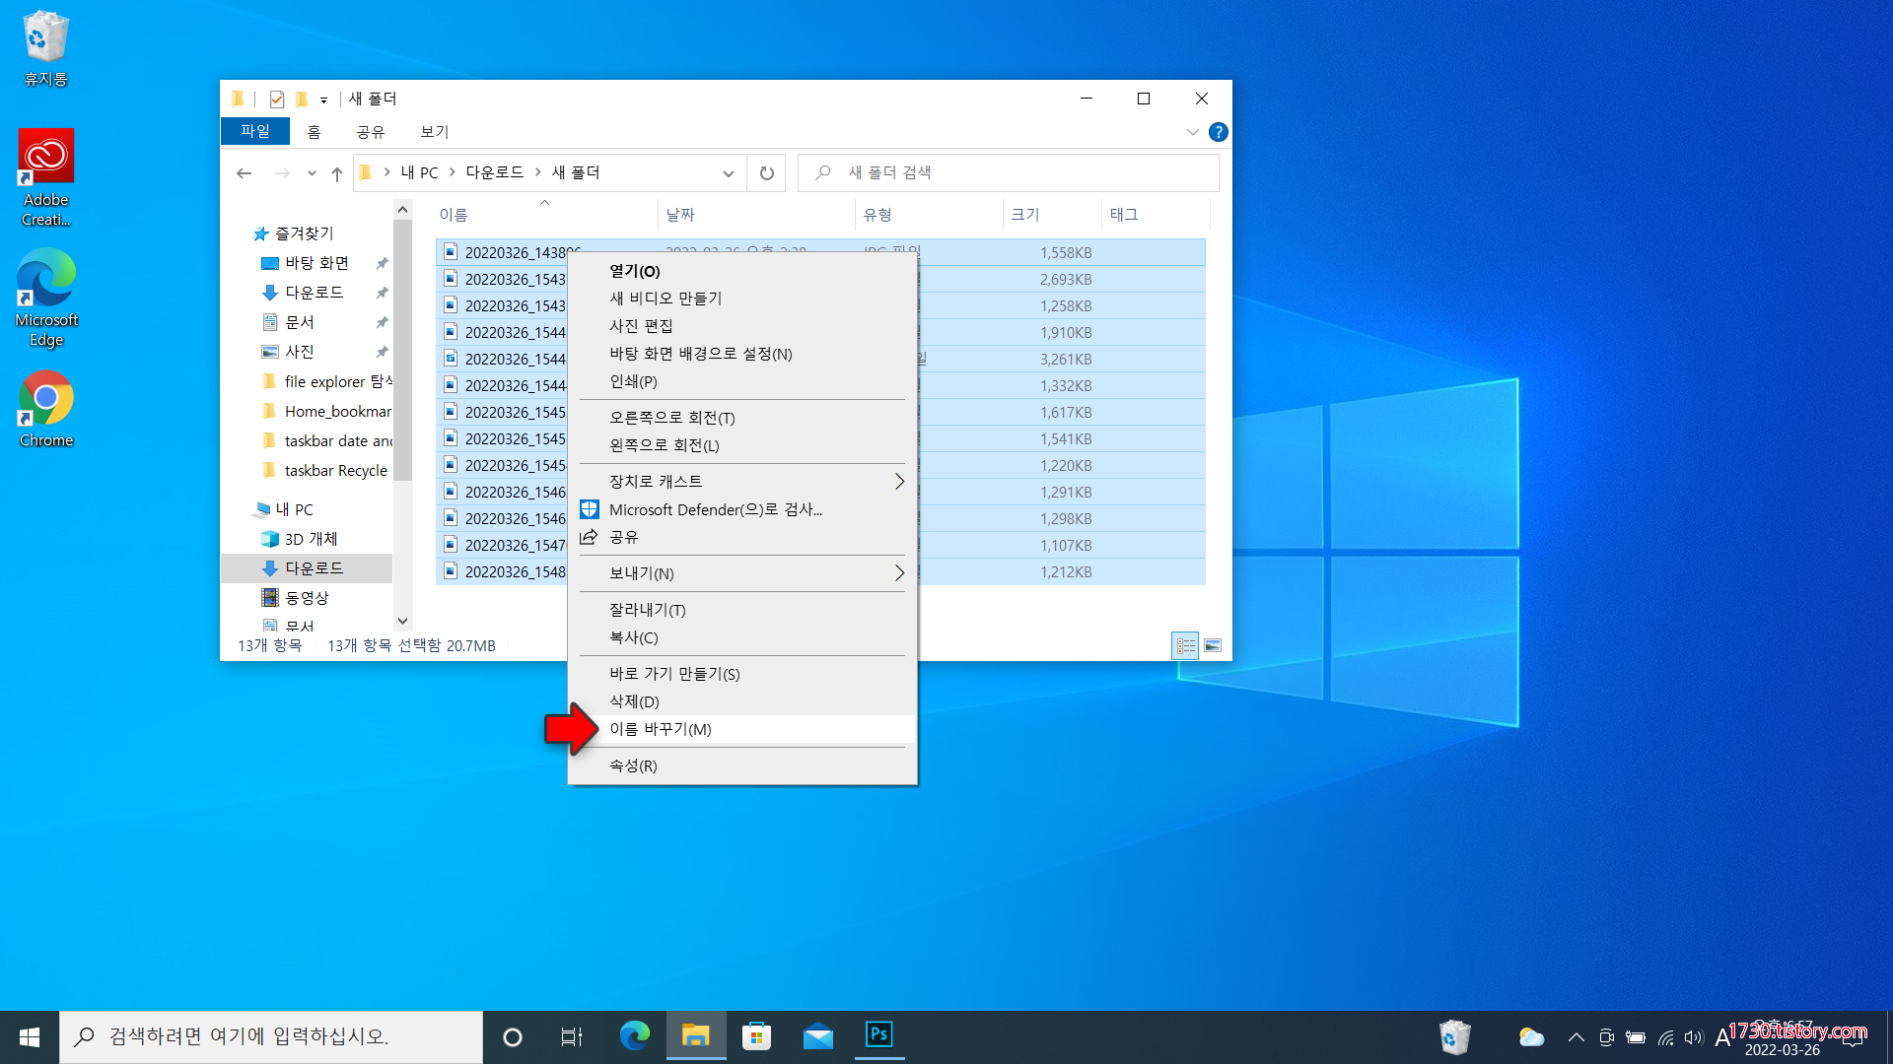1893x1064 pixels.
Task: Click the refresh icon beside address bar
Action: (x=766, y=173)
